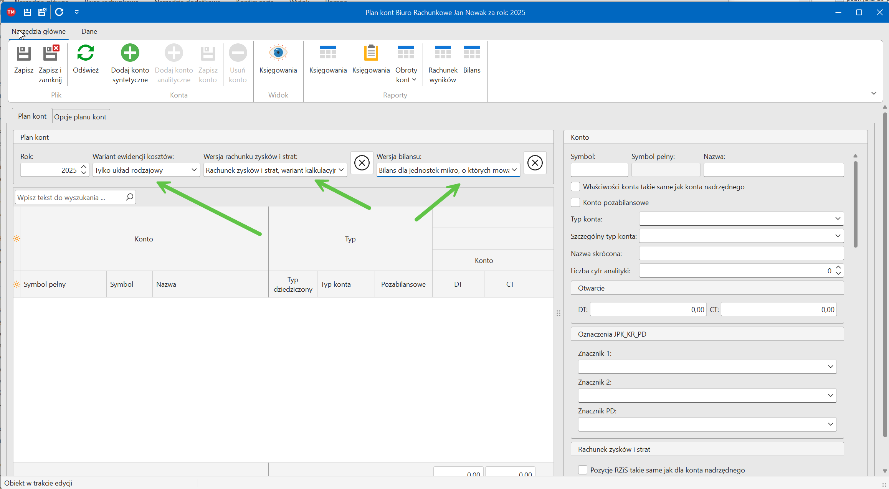Click Zapisz i zamknij icon
This screenshot has width=889, height=489.
50,54
